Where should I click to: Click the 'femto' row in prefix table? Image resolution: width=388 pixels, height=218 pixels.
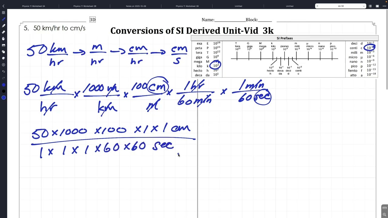[x=362, y=71]
